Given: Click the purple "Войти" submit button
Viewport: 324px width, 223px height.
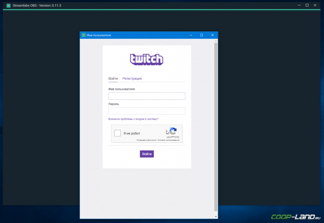Looking at the screenshot, I should (147, 154).
